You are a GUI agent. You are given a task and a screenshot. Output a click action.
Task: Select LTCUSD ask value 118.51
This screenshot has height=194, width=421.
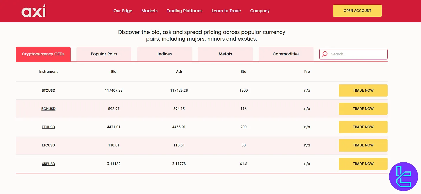[179, 145]
